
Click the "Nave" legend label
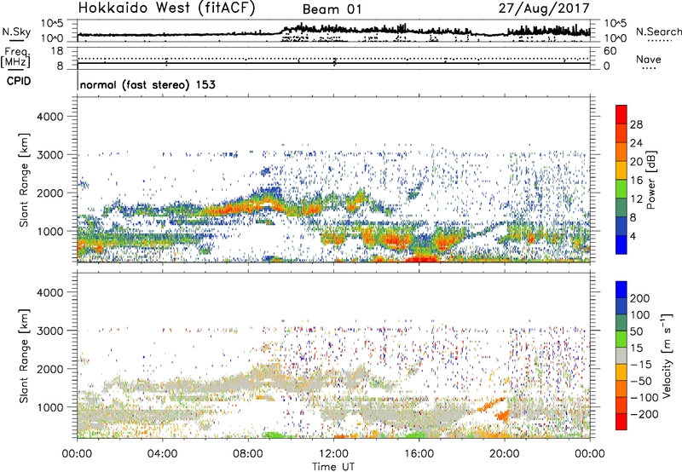649,59
